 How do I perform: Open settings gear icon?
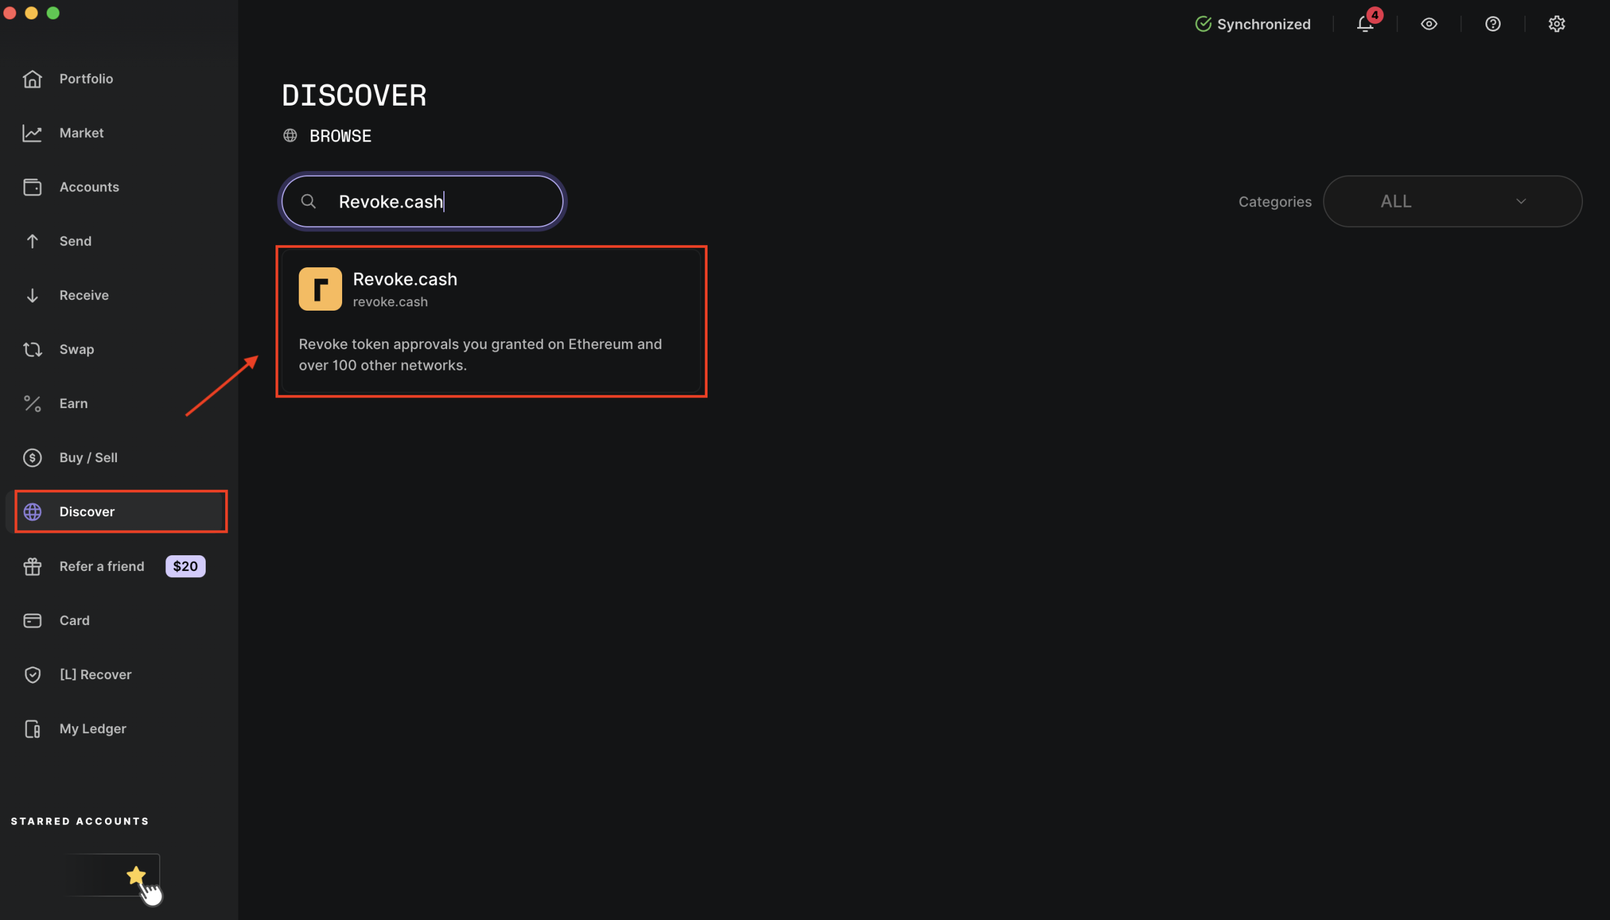[x=1557, y=24]
